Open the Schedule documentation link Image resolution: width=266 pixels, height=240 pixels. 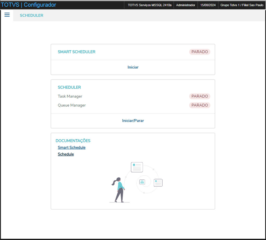tap(66, 154)
